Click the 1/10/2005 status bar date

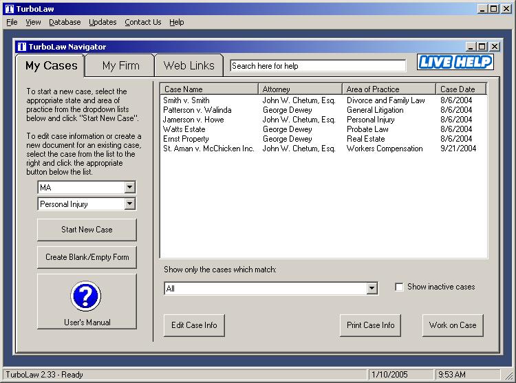tap(389, 375)
